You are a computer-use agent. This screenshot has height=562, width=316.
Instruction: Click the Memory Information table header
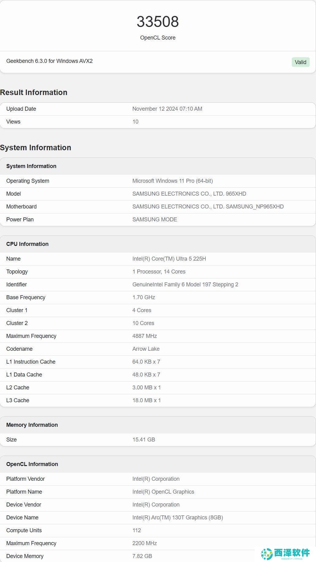(x=158, y=425)
